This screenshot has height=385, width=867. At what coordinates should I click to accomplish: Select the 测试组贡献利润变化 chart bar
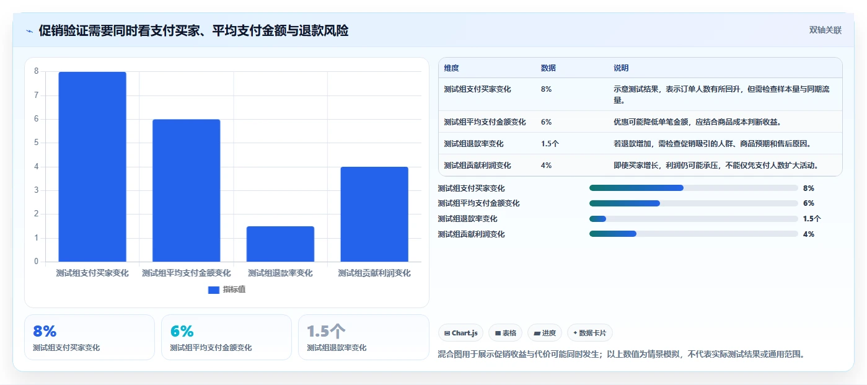(374, 214)
